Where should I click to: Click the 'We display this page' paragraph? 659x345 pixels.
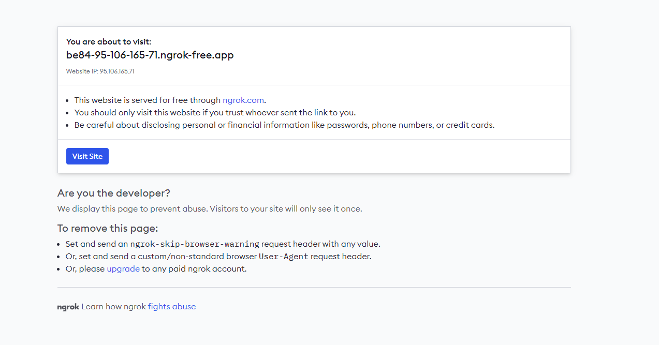(x=210, y=209)
